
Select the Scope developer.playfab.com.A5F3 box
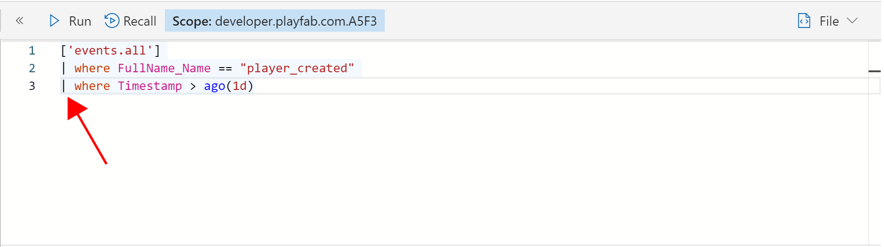coord(275,21)
